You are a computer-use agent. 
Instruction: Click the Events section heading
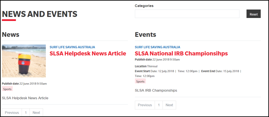click(146, 35)
